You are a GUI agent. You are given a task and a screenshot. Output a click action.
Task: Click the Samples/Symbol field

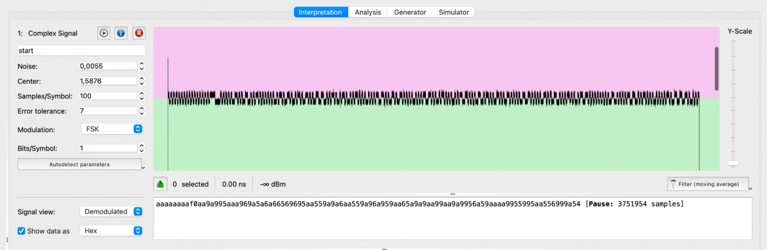pos(108,96)
